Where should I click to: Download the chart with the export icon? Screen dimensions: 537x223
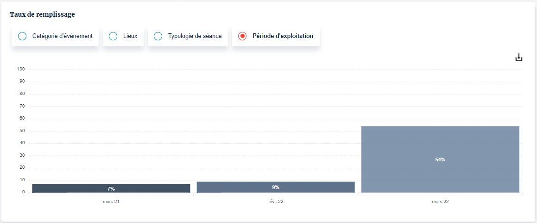tap(519, 58)
